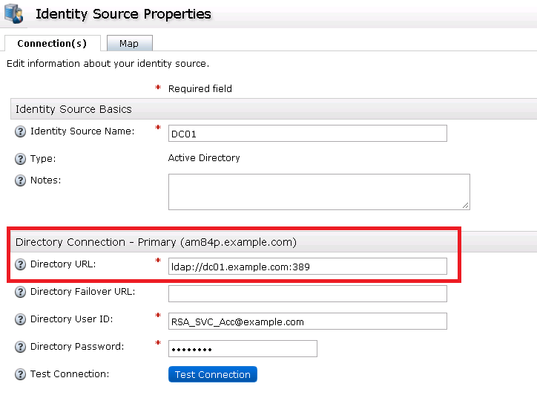The width and height of the screenshot is (537, 398).
Task: Click the Identity Source Name field containing DC01
Action: [307, 133]
